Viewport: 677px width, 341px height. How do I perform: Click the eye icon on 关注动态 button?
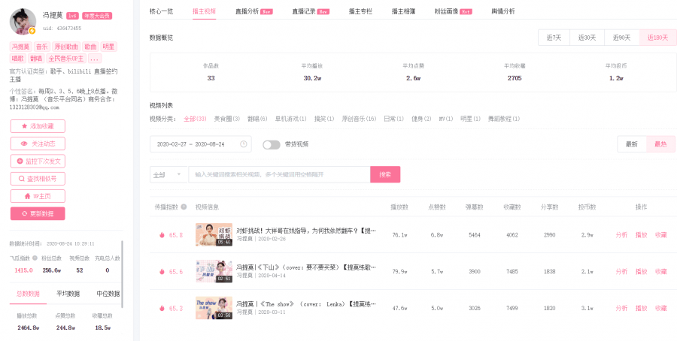point(24,143)
